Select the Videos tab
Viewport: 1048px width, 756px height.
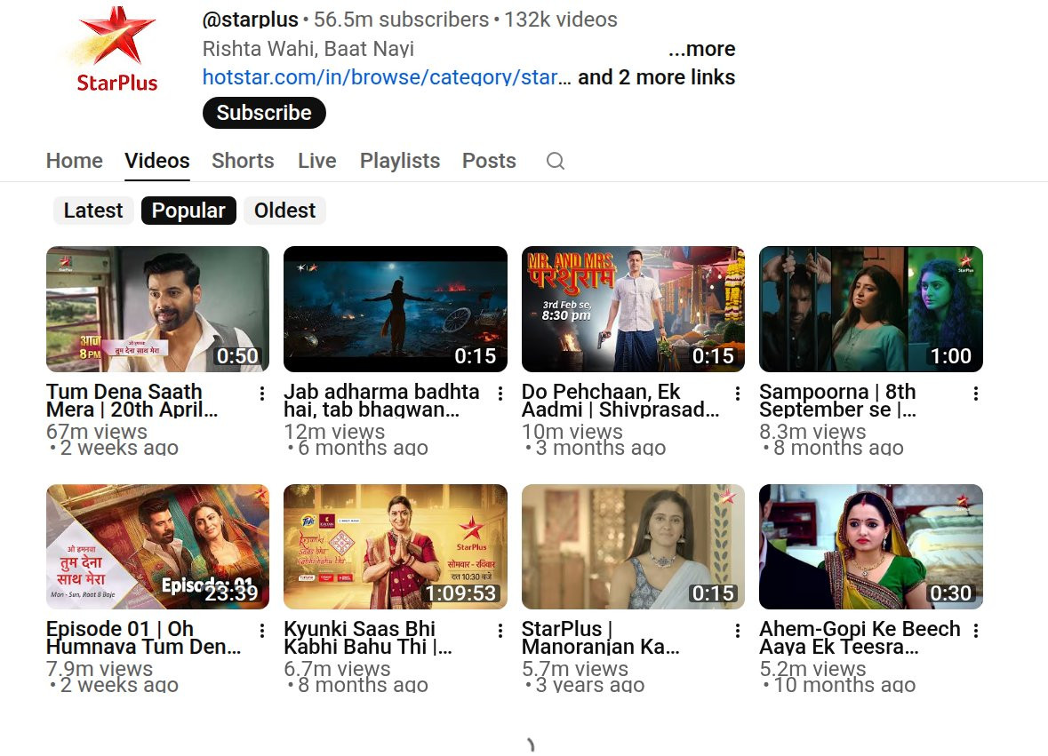pos(157,161)
